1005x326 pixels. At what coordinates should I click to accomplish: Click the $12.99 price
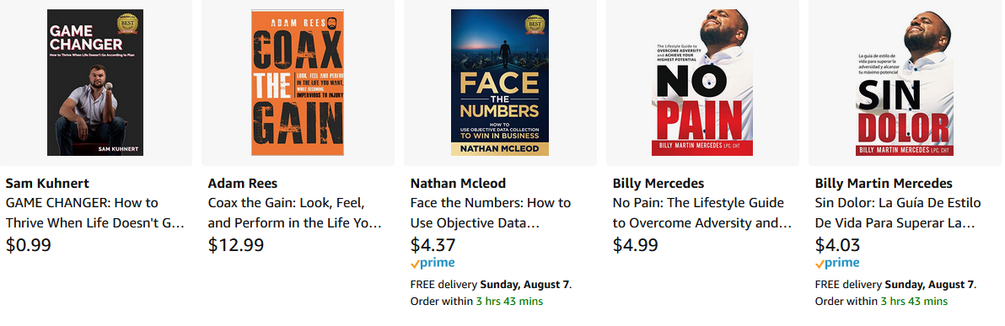[x=236, y=245]
